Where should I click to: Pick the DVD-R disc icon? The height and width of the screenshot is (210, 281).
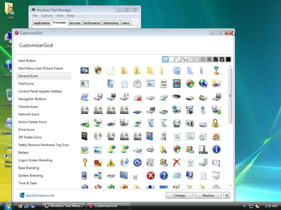[85, 110]
